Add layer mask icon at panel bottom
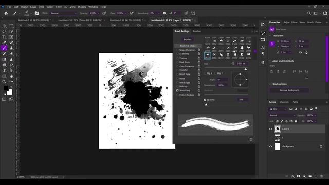Image resolution: width=329 pixels, height=185 pixels. click(298, 176)
